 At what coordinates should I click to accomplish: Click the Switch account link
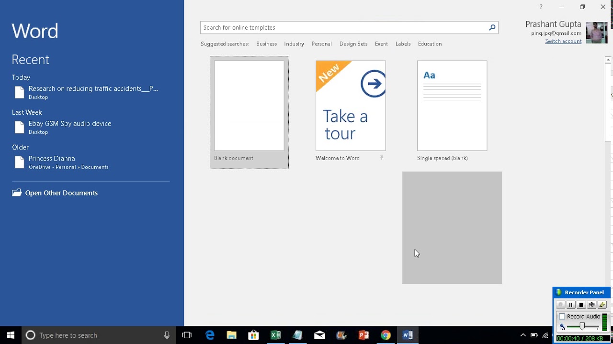point(563,41)
